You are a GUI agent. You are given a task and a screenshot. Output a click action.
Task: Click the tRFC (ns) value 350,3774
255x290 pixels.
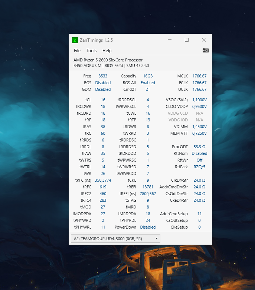[x=103, y=180]
